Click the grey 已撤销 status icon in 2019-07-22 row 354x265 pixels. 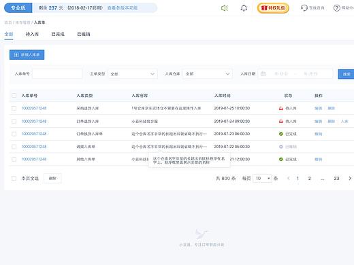281,147
